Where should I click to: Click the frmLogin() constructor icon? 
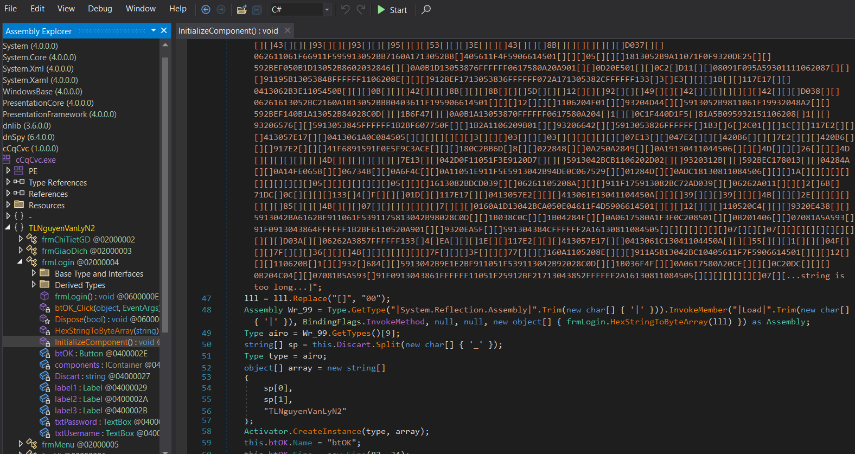coord(45,296)
